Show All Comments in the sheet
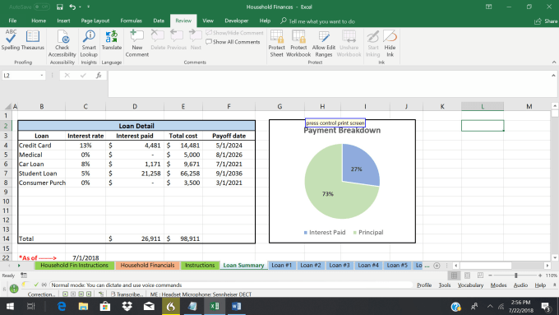 (233, 42)
